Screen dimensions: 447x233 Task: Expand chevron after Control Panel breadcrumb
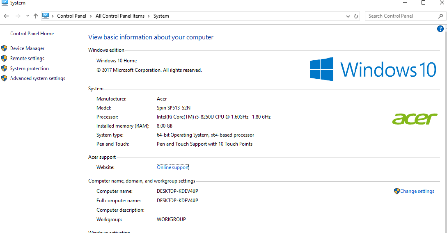point(91,16)
